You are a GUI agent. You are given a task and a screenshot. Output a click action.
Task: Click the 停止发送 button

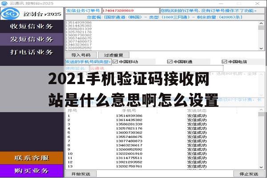(249, 174)
